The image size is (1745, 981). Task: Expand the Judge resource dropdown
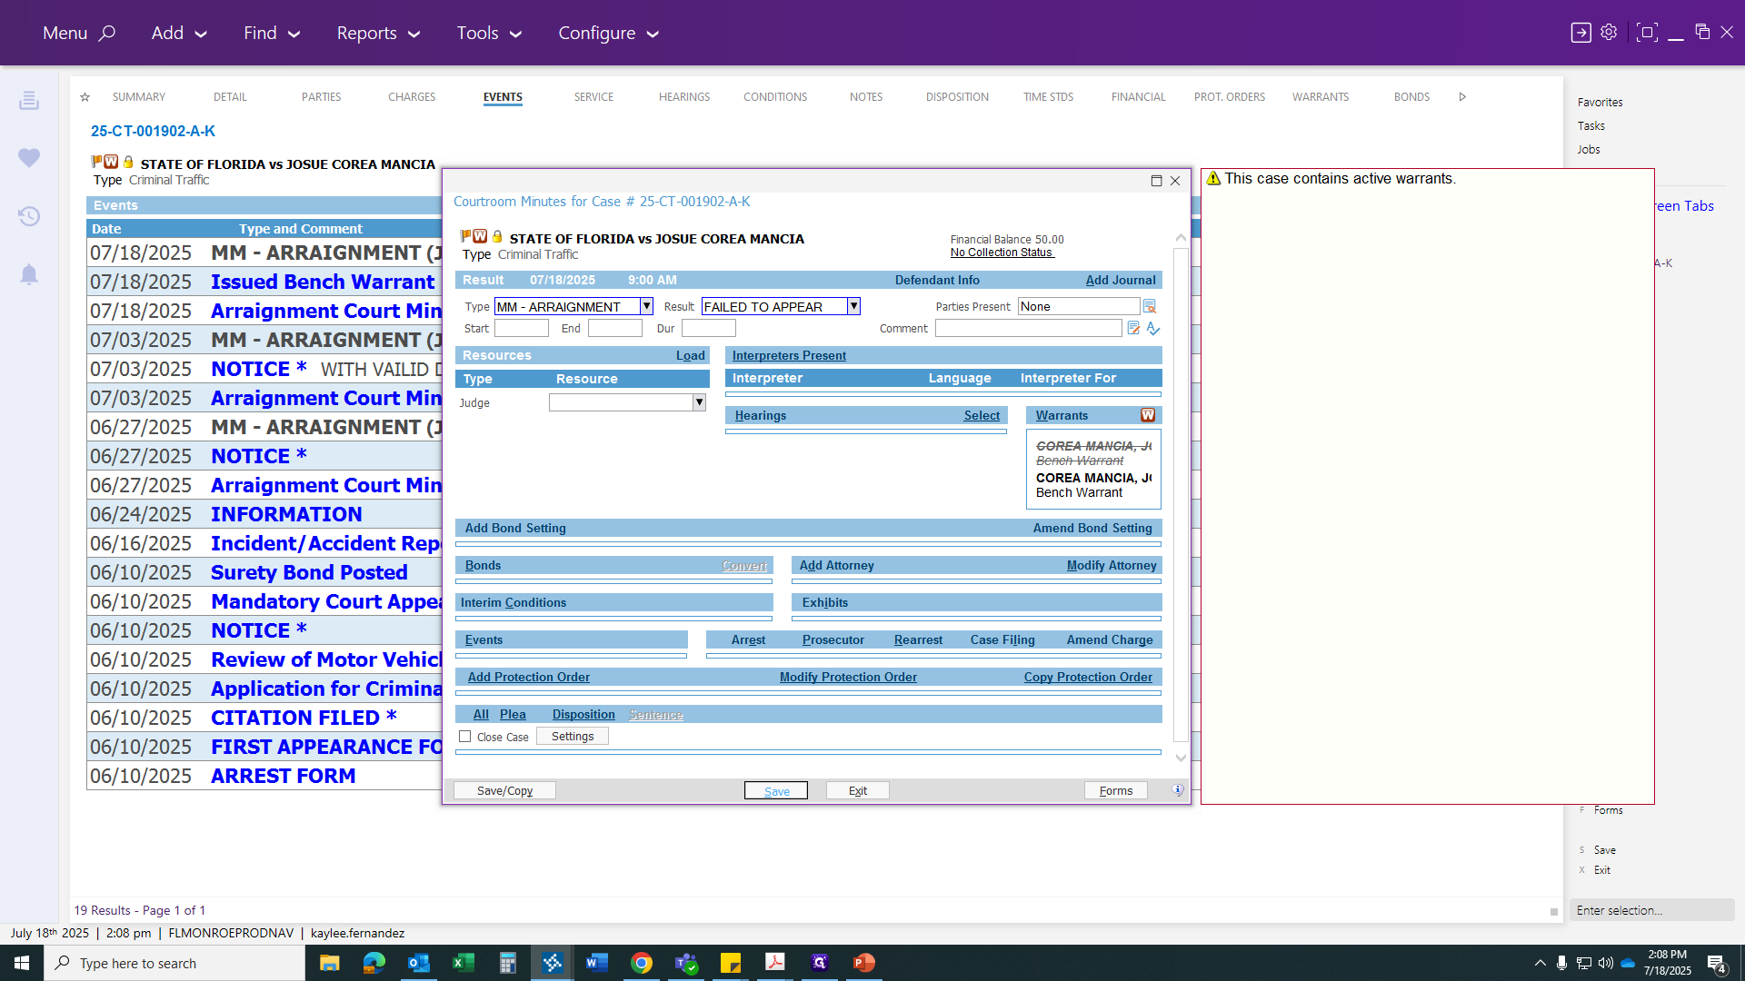(699, 402)
